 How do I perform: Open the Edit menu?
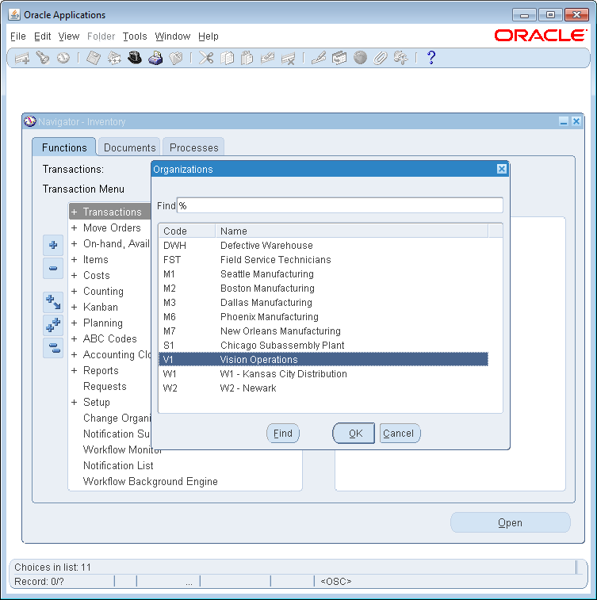pos(42,36)
